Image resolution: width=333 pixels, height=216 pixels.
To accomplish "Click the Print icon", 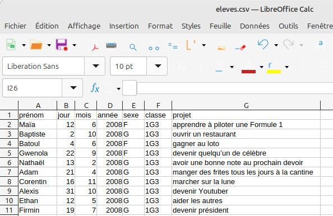I will pyautogui.click(x=112, y=45).
